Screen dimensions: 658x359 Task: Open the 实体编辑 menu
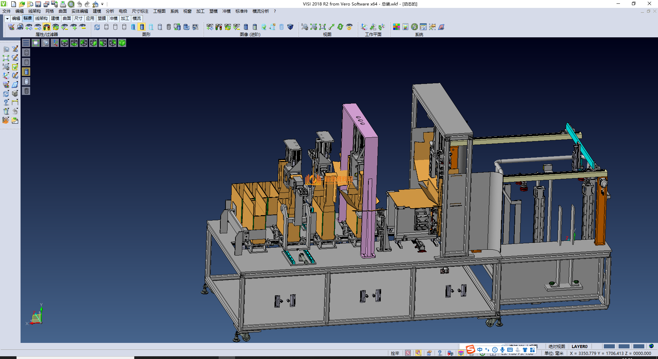coord(80,11)
